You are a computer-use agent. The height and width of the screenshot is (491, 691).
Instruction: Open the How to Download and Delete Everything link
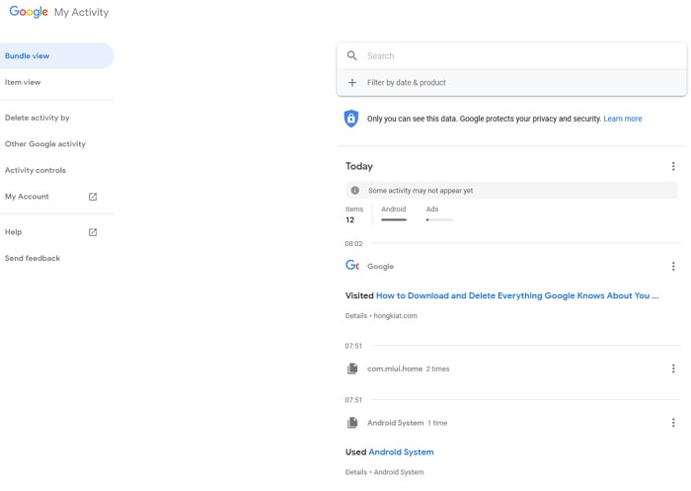click(x=517, y=295)
